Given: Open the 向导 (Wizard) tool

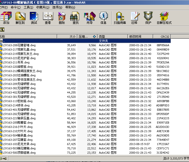Looking at the screenshot, I should tap(89, 18).
